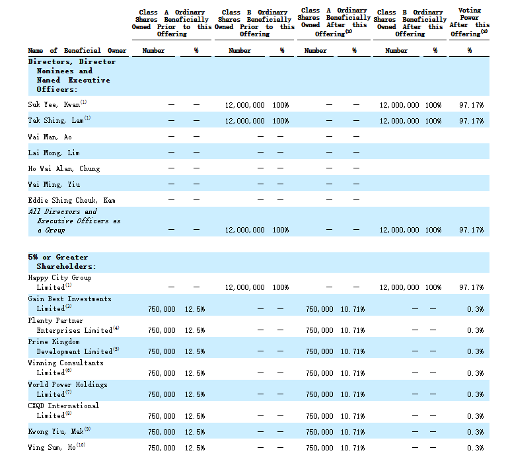Select "Eddie Shing Cheuk, Kam" name

[x=71, y=200]
